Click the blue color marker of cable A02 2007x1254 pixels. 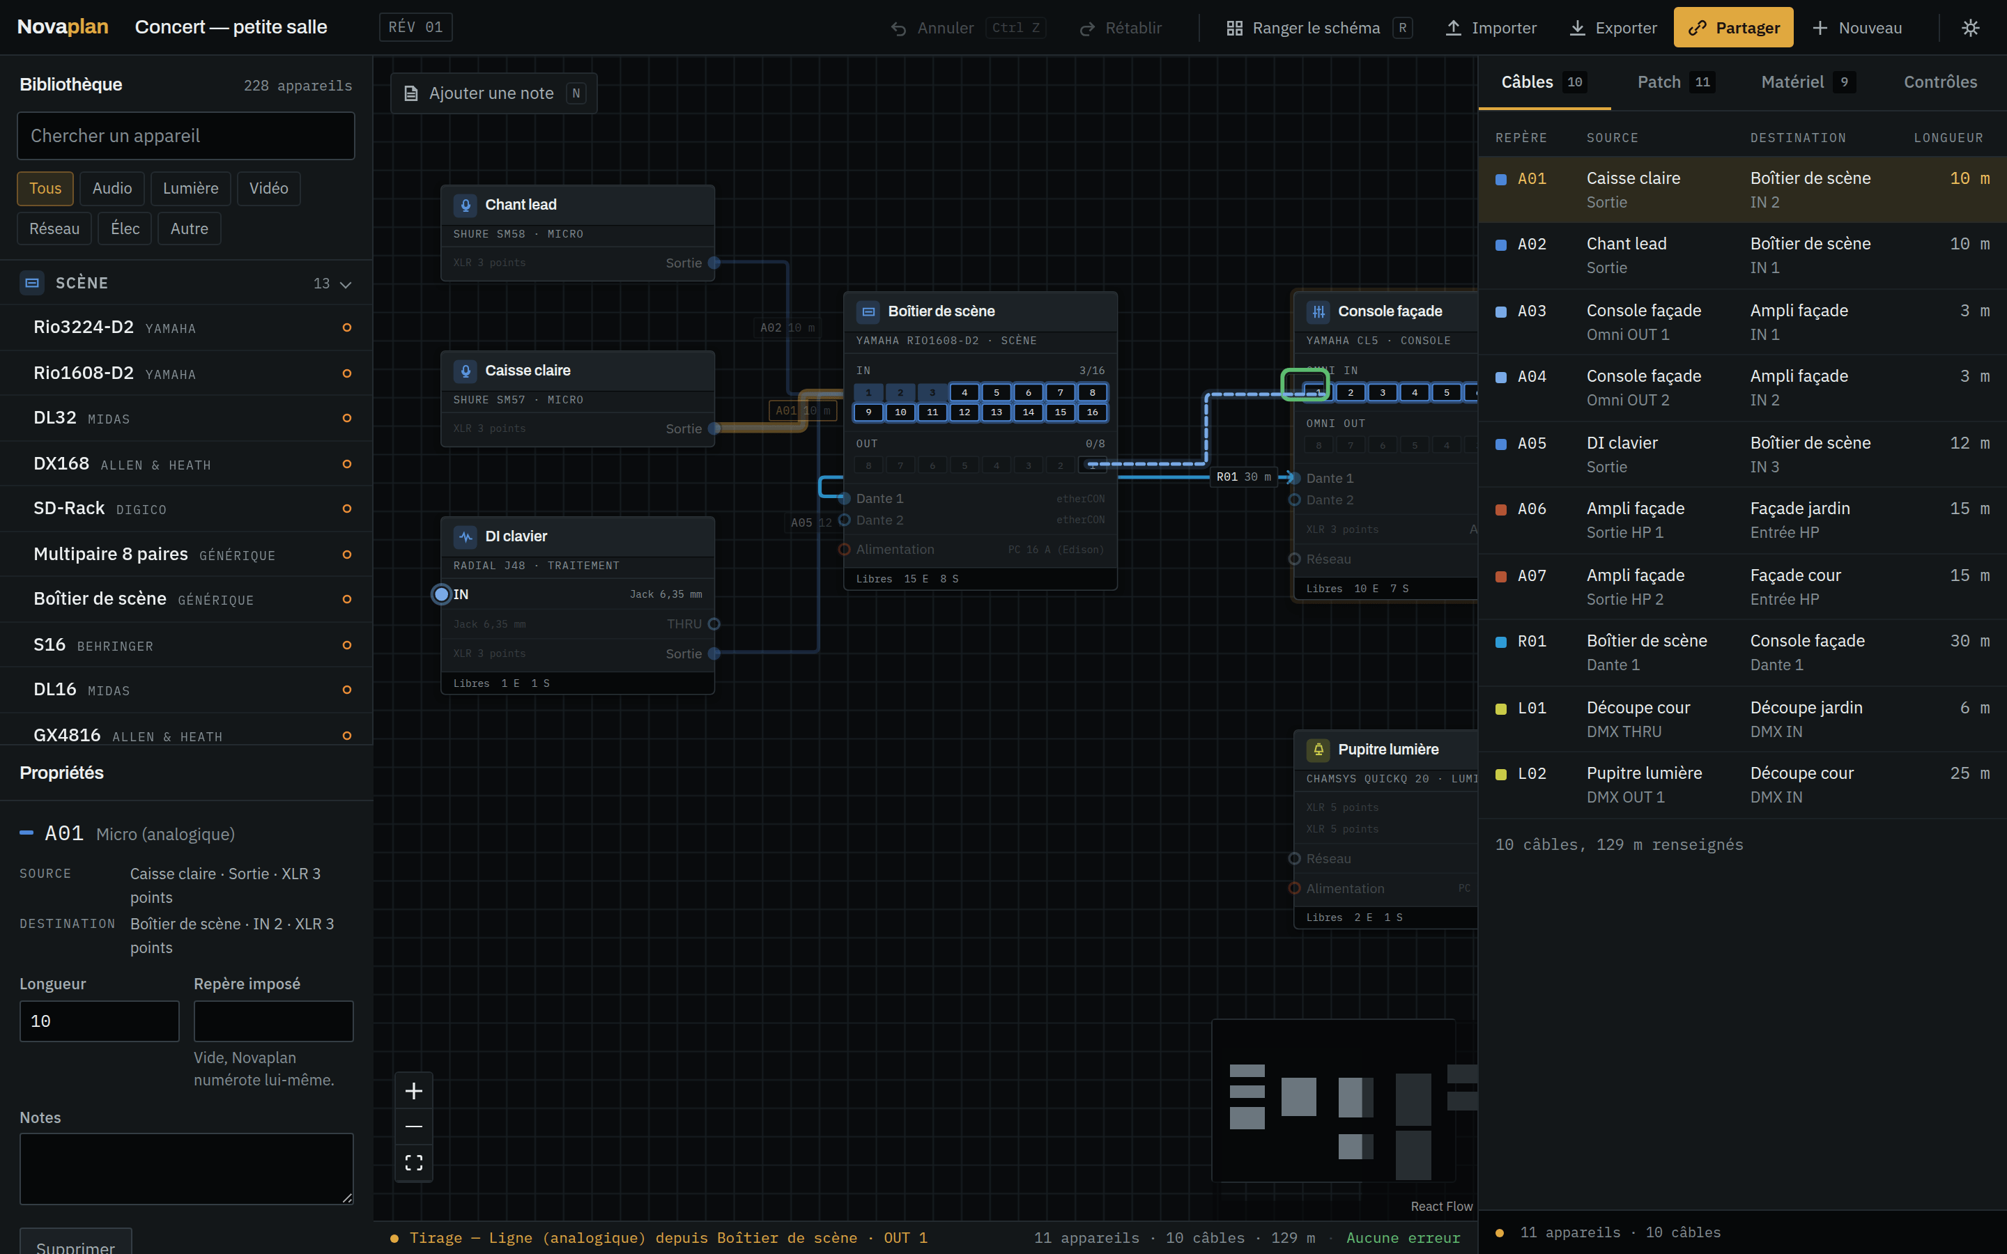coord(1501,245)
